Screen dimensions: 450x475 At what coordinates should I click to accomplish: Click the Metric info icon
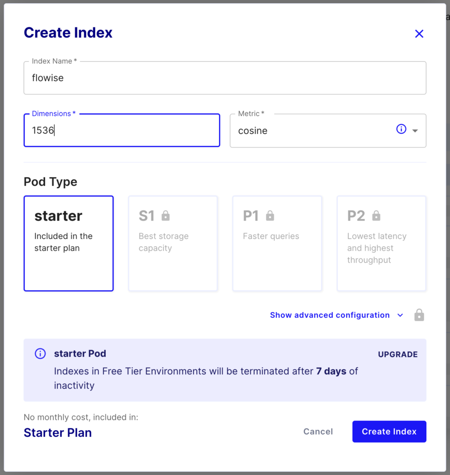coord(401,129)
